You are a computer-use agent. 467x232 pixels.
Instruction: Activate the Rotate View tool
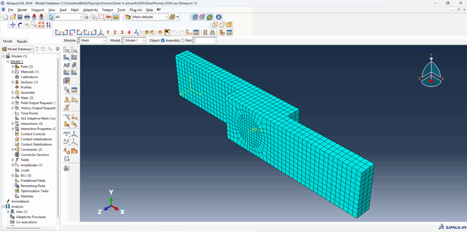[19, 25]
